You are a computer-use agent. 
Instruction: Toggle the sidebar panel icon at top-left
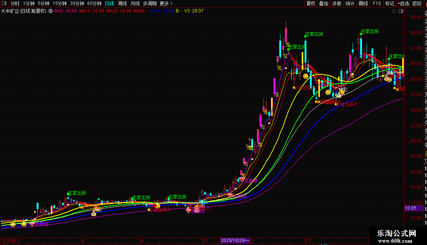coord(4,3)
